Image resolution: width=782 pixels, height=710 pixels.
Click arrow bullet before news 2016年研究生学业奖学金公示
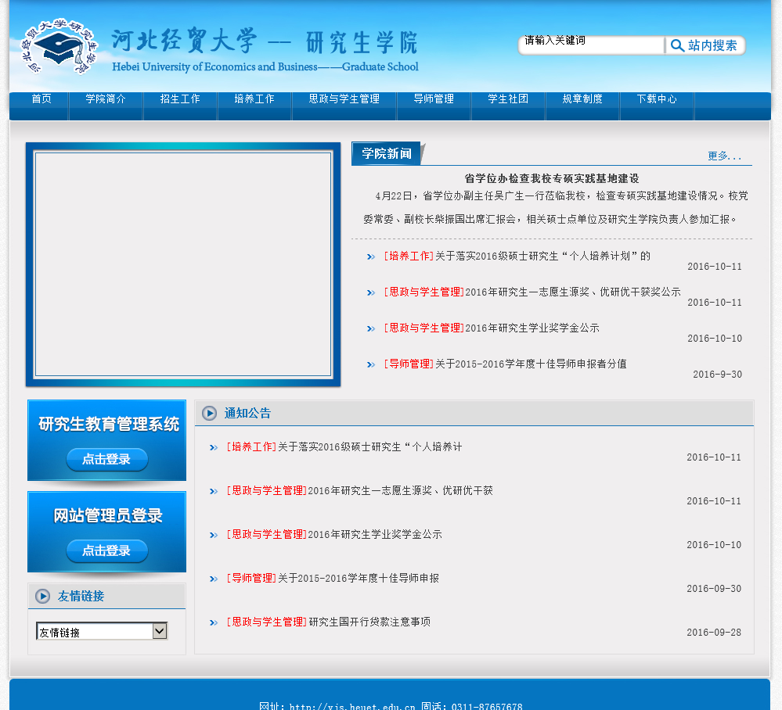pos(371,328)
